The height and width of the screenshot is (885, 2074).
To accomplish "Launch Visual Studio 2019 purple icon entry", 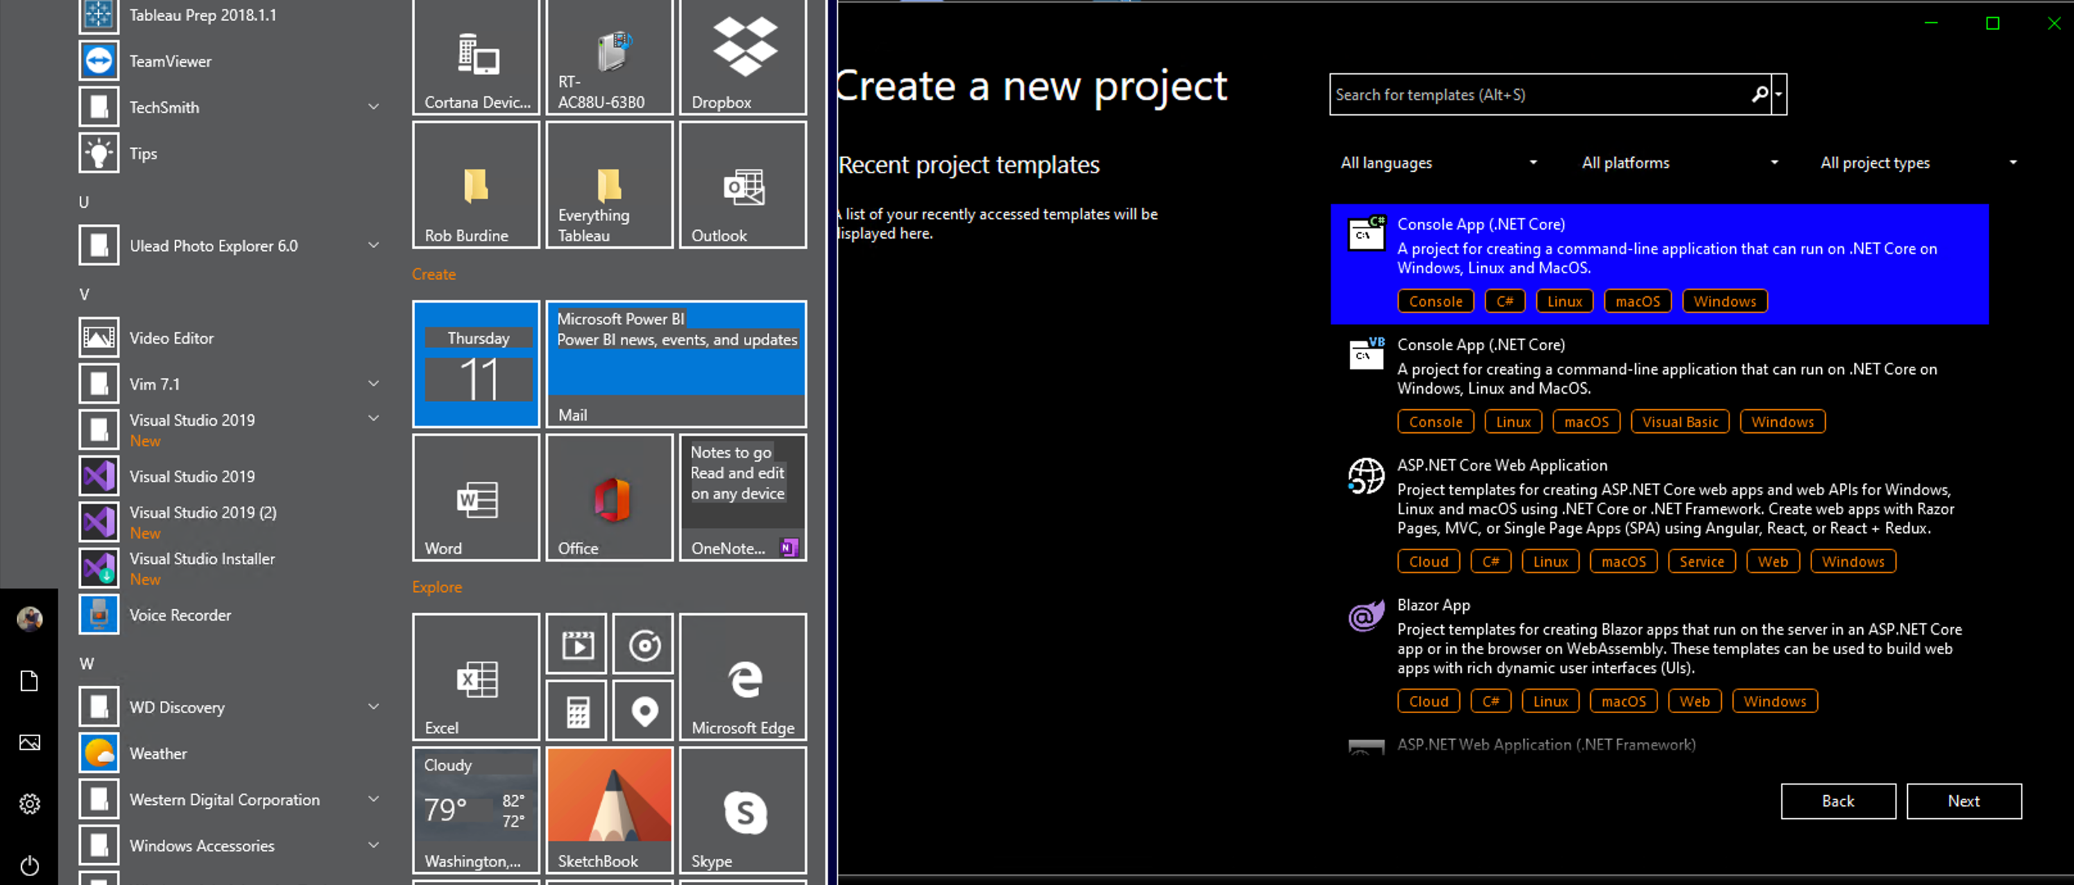I will coord(192,476).
